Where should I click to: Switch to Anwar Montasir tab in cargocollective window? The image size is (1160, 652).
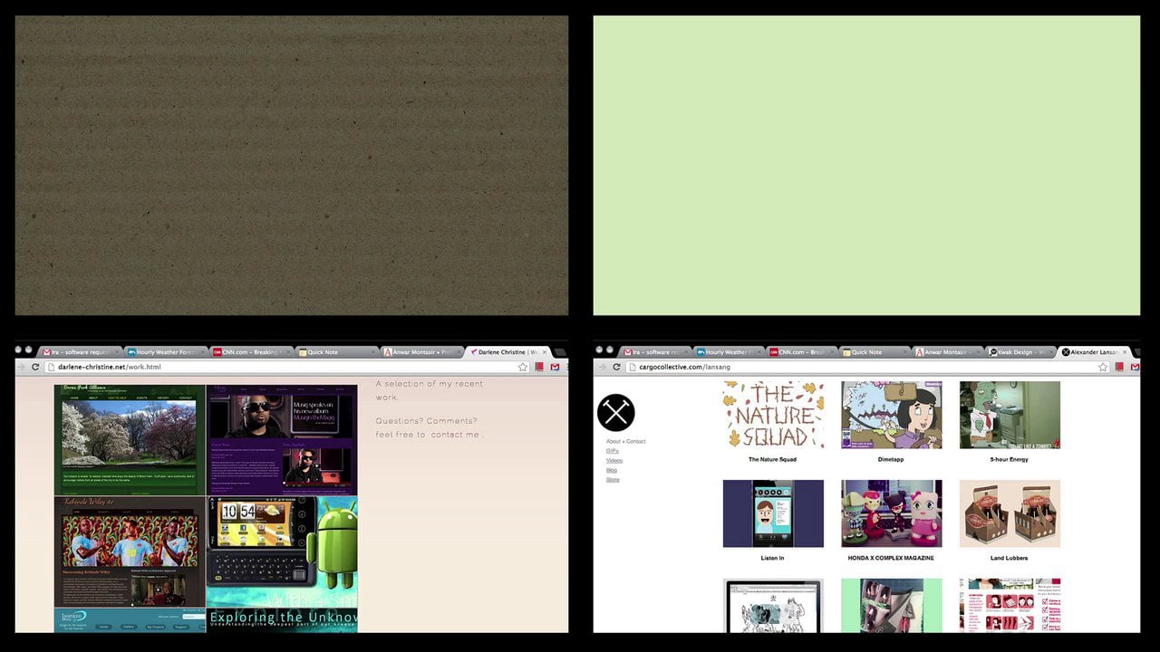pos(947,352)
